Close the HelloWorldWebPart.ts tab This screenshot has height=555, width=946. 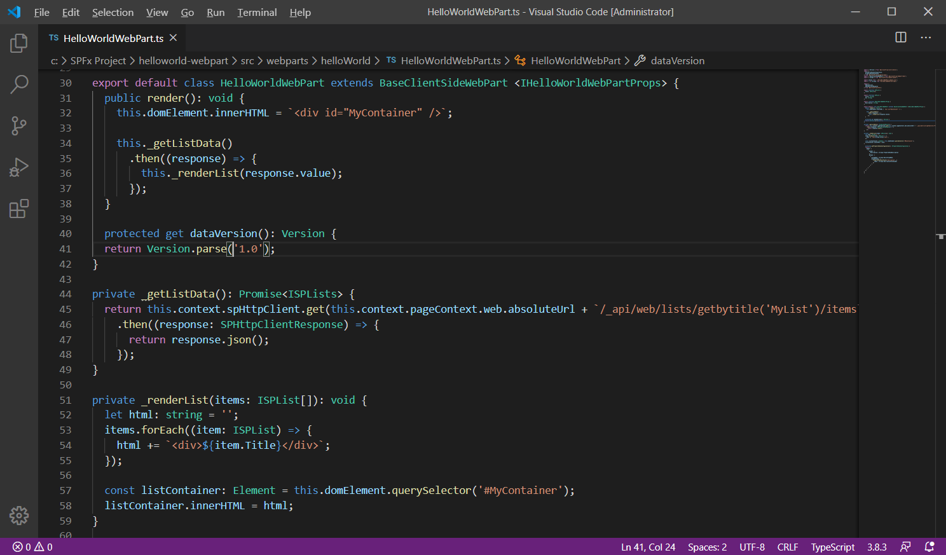(x=173, y=38)
